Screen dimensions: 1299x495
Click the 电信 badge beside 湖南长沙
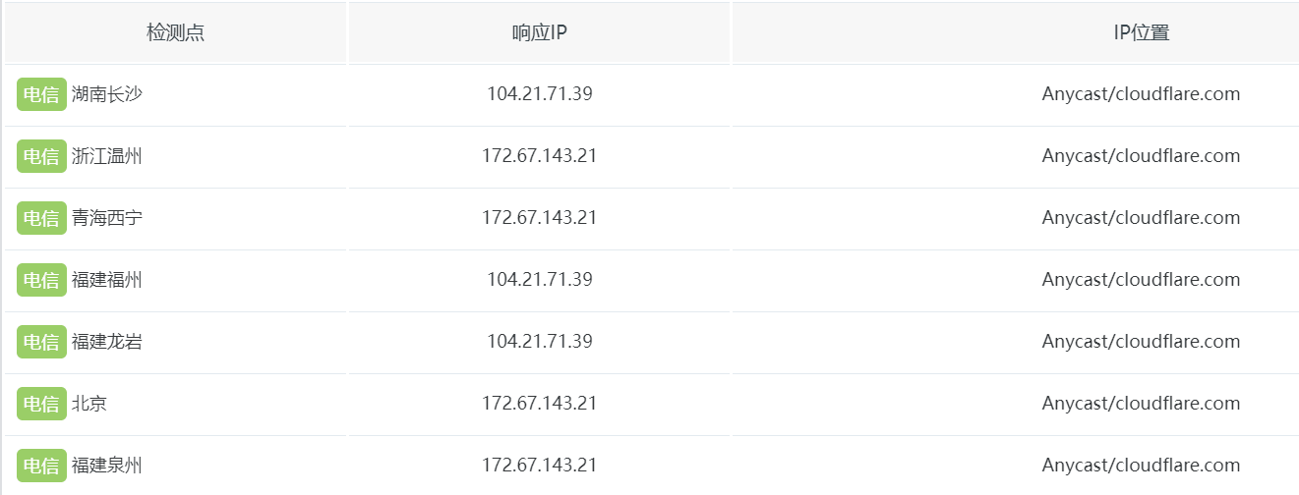pyautogui.click(x=41, y=94)
